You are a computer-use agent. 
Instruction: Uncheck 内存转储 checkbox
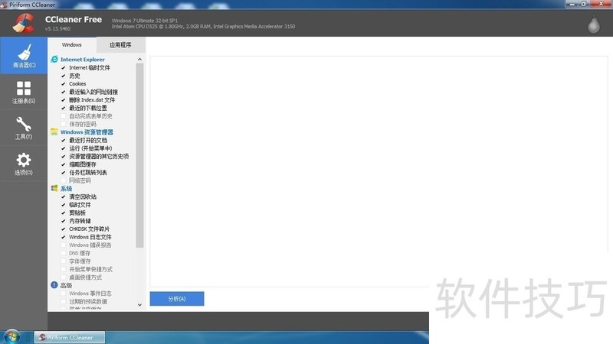(x=64, y=221)
